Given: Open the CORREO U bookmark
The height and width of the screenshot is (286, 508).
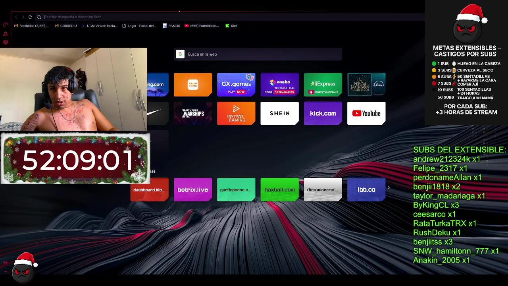Looking at the screenshot, I should click(66, 26).
